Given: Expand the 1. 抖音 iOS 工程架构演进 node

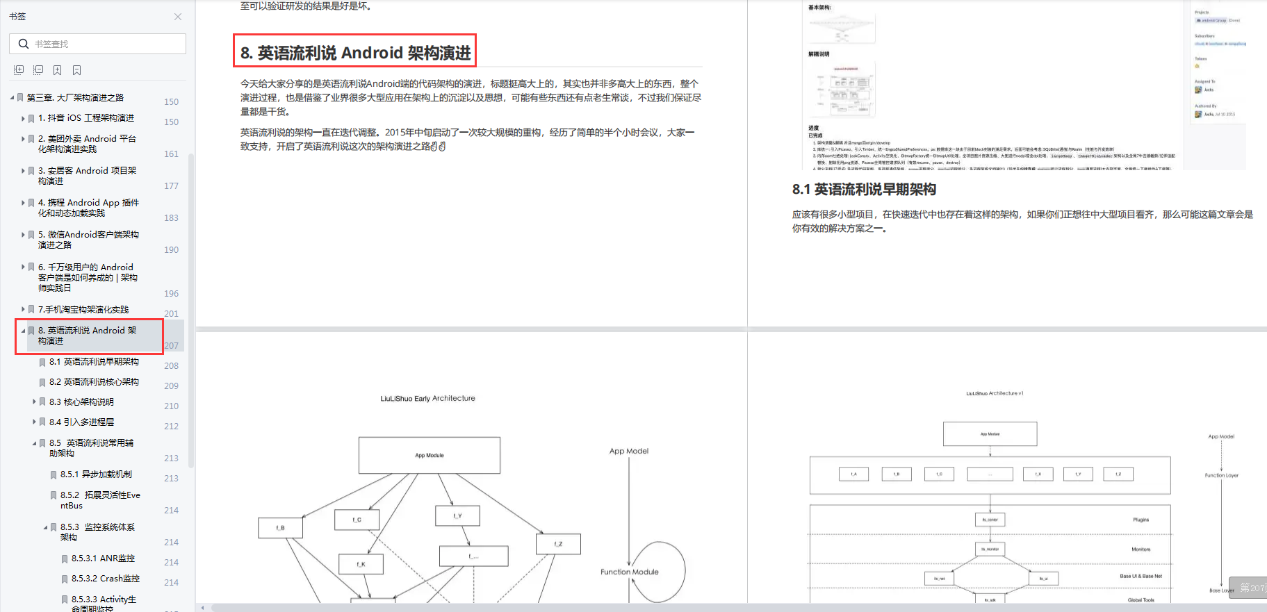Looking at the screenshot, I should [x=23, y=118].
